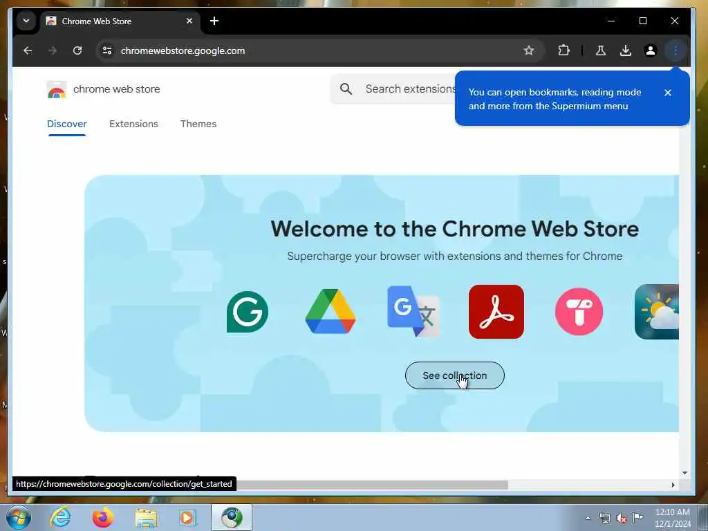Click the muted volume tray icon
The height and width of the screenshot is (531, 708).
(622, 519)
